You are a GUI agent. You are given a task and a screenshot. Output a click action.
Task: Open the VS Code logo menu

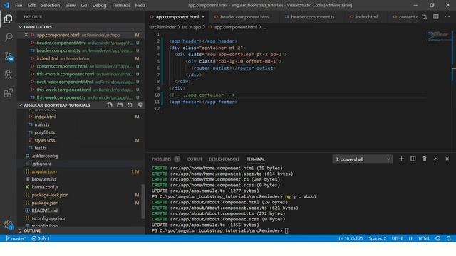(x=6, y=5)
